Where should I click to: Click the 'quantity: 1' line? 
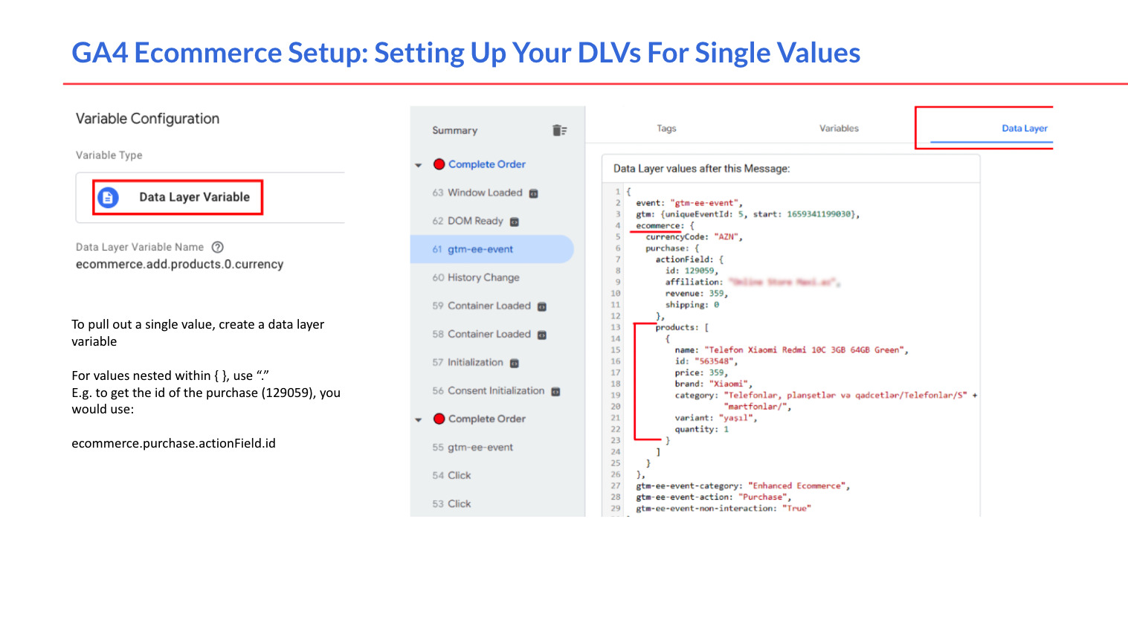click(701, 429)
